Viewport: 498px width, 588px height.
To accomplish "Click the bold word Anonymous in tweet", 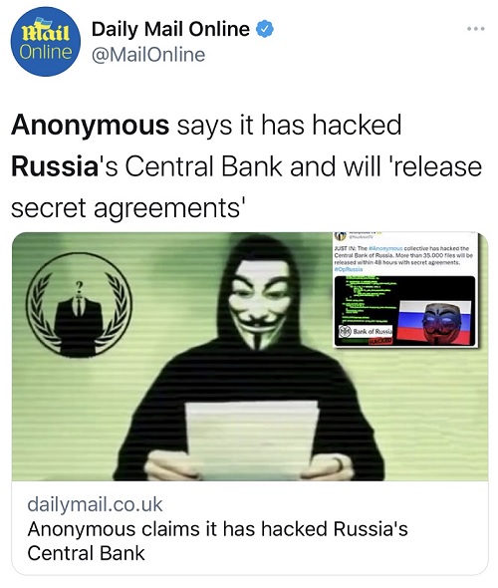I will (91, 125).
